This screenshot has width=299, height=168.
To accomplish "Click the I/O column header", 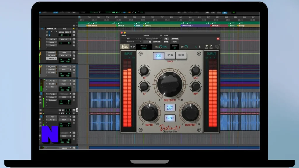I will tap(65, 29).
